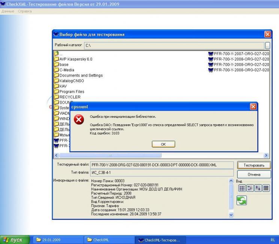Open the Program Files folder
Screen dimensions: 279x244
tap(71, 92)
